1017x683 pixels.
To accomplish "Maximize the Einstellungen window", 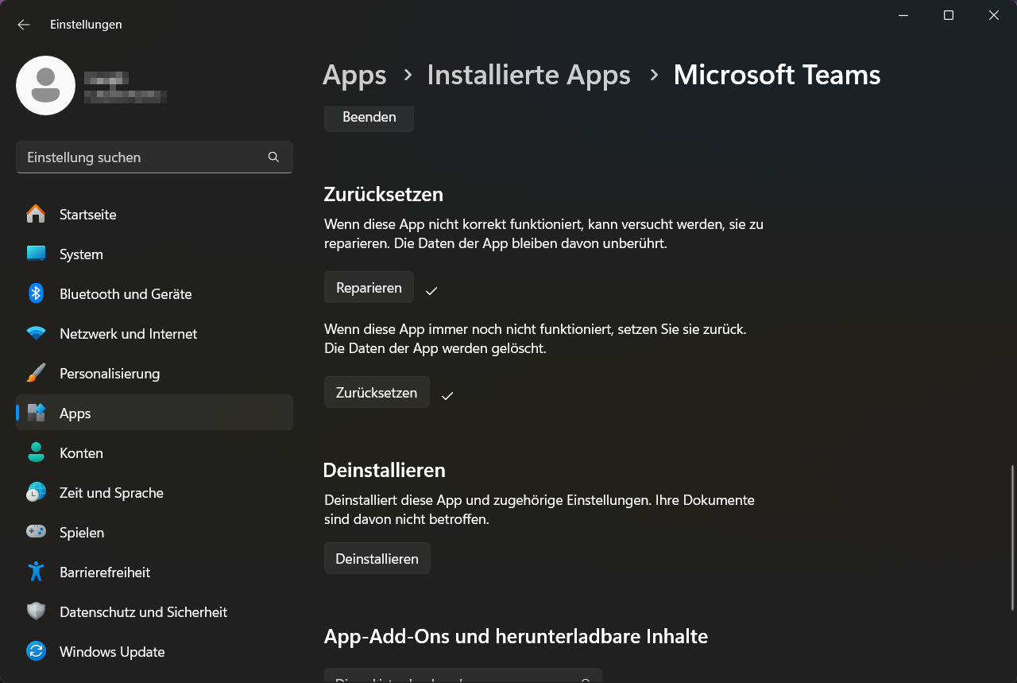I will 949,15.
